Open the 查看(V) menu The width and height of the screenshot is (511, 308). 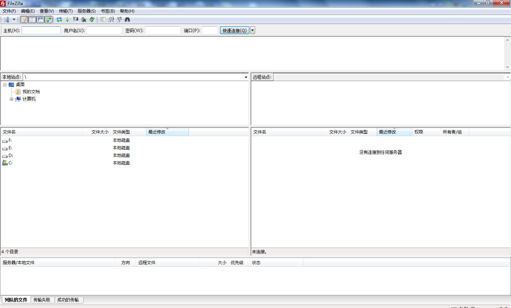47,11
